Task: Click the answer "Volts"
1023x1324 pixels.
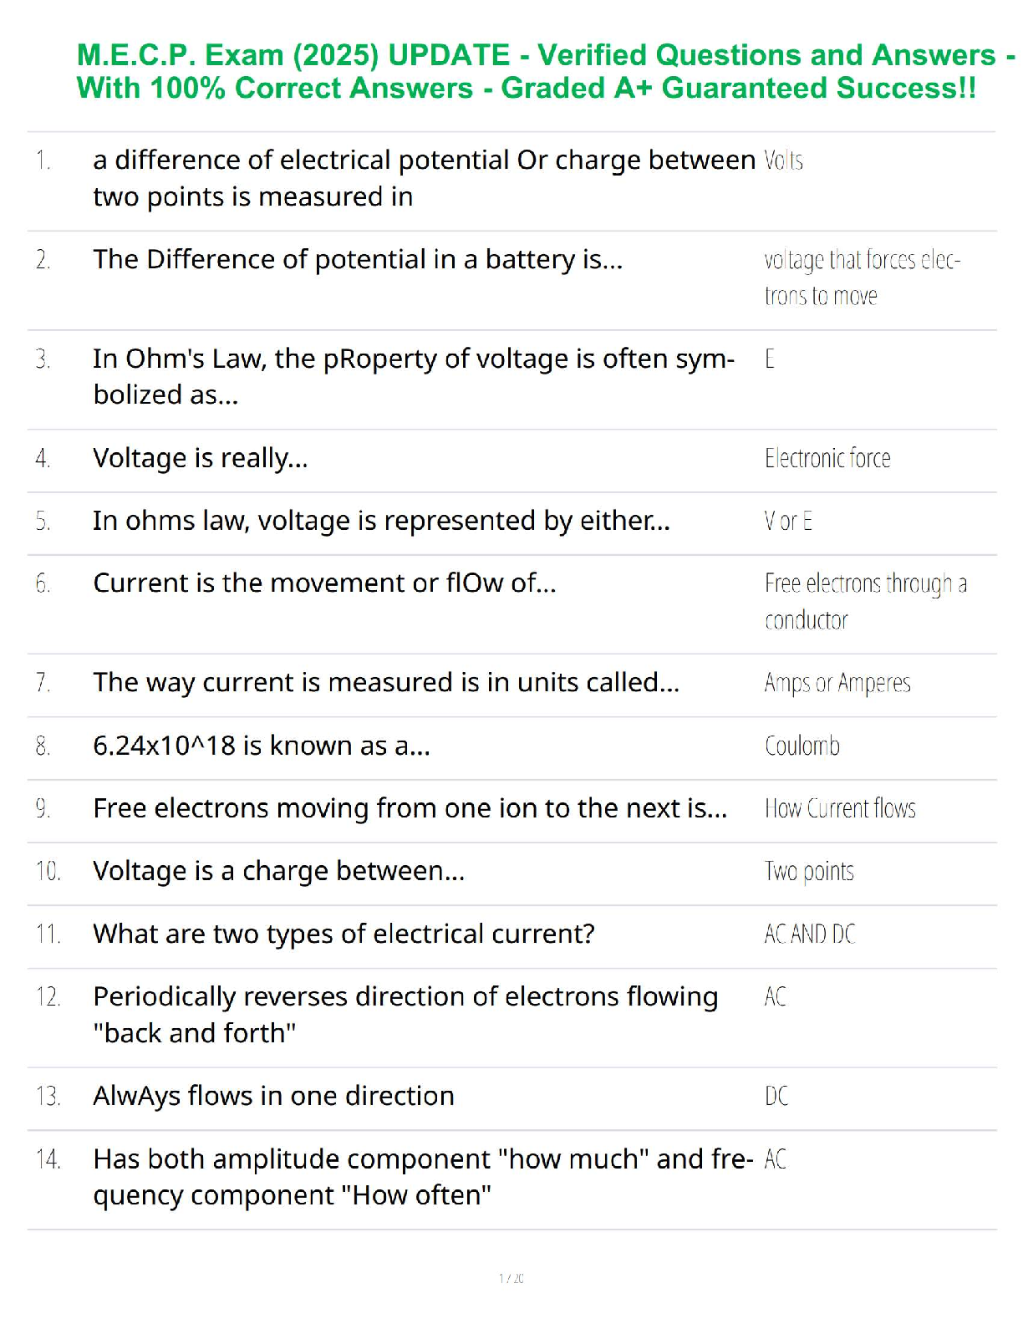Action: coord(783,160)
